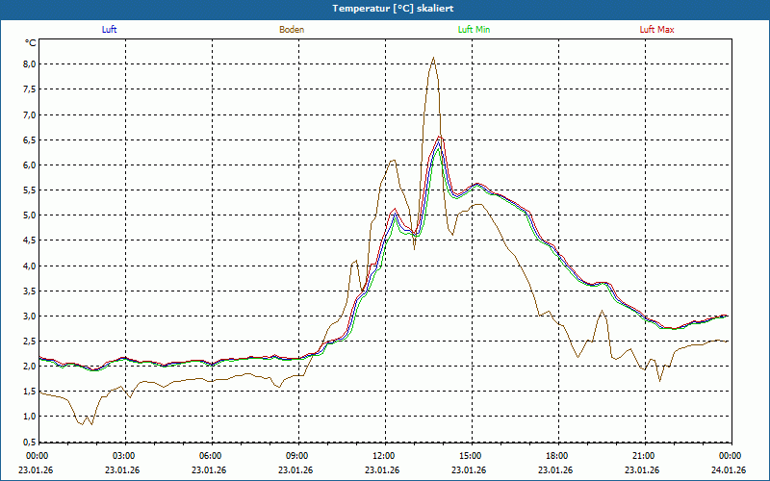
Task: Select the 5,0 y-axis tick label
Action: coord(29,215)
